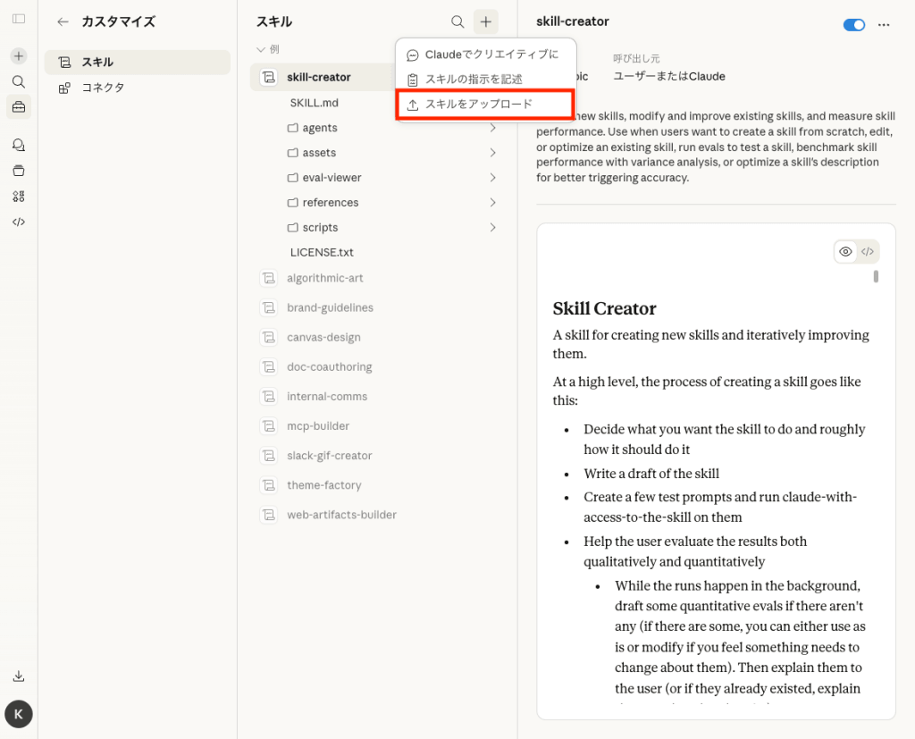Click the back arrow beside カスタマイズ

[63, 21]
